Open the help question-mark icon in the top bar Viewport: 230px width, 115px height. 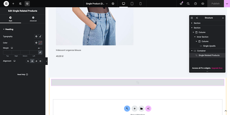pos(195,4)
